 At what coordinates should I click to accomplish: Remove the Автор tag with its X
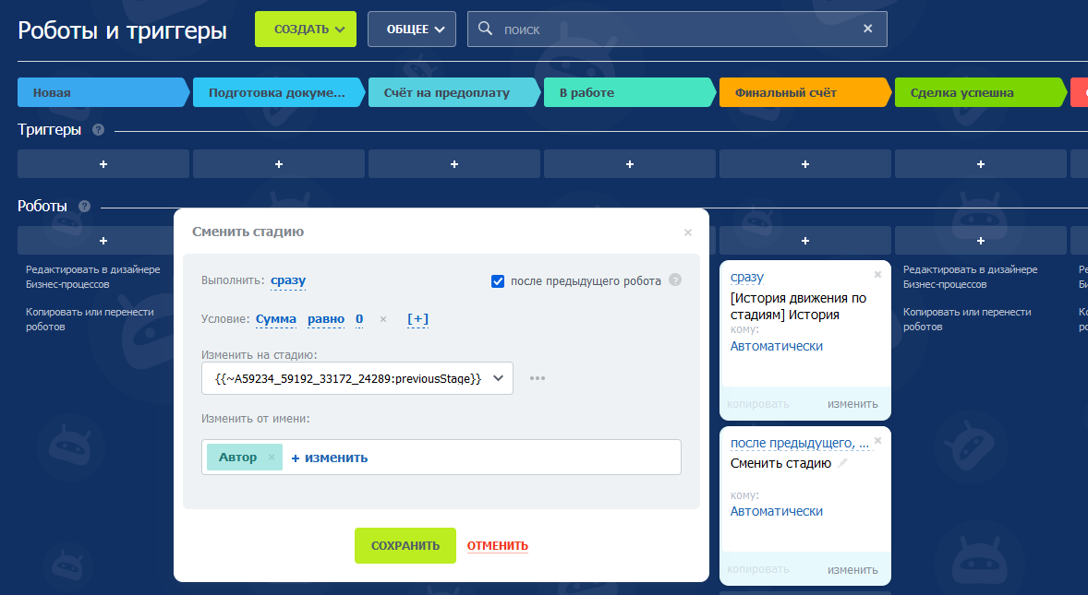[x=272, y=458]
